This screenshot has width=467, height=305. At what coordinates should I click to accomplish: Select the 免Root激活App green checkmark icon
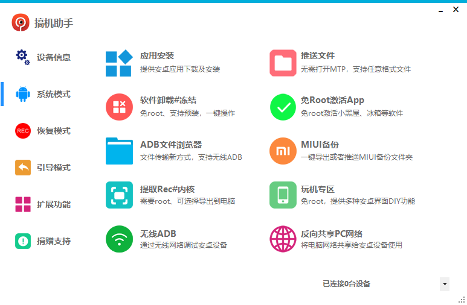coord(283,107)
